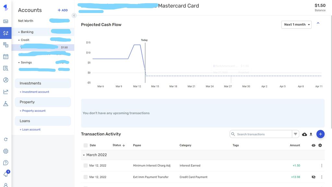Open Goals using the flag sidebar icon
The height and width of the screenshot is (187, 332).
6,103
